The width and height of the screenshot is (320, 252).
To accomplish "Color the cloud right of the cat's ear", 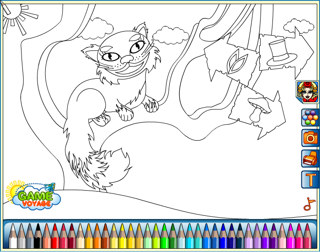I will pyautogui.click(x=171, y=36).
